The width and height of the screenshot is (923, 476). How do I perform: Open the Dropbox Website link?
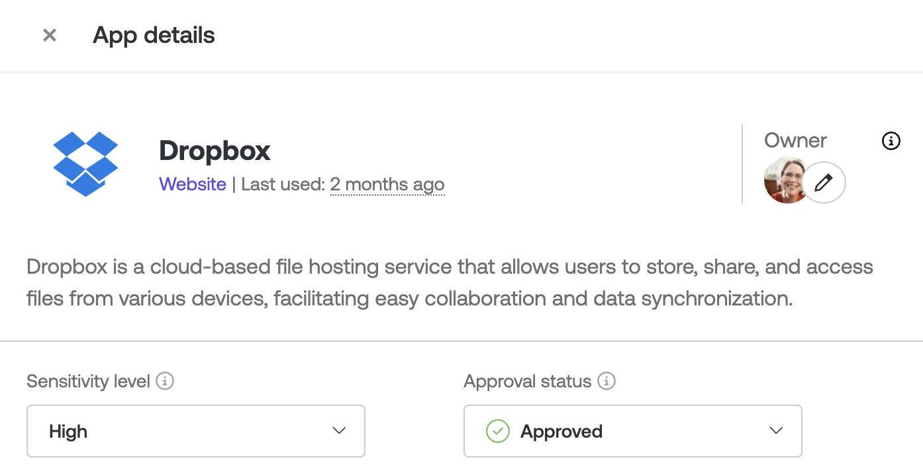193,184
